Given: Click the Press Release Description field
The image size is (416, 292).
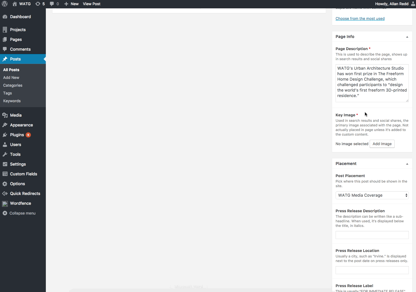Looking at the screenshot, I should 372,235.
